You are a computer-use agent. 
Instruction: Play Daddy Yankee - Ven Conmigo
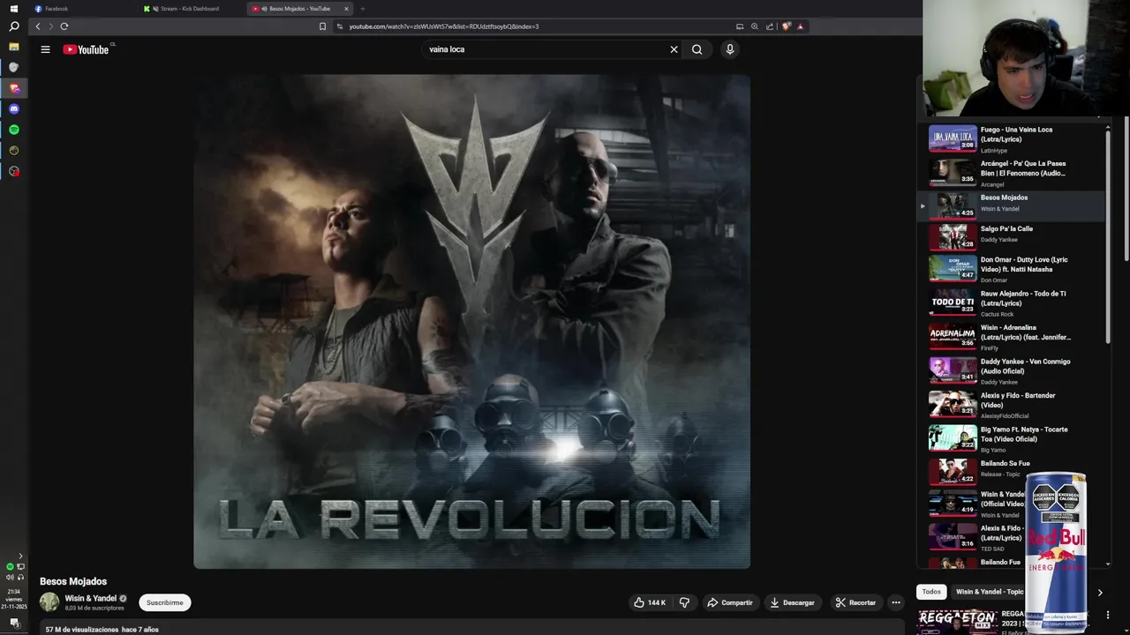(1010, 371)
